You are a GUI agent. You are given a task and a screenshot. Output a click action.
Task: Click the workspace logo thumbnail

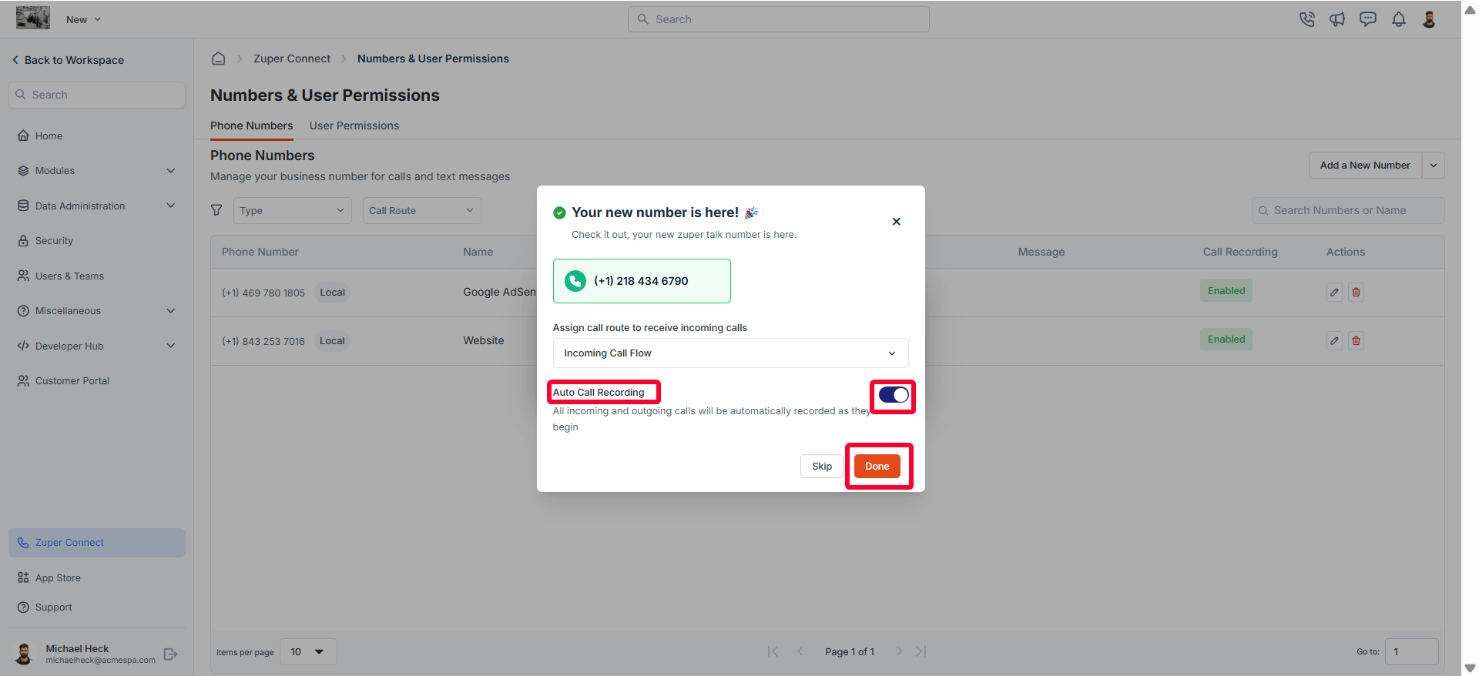click(x=33, y=18)
